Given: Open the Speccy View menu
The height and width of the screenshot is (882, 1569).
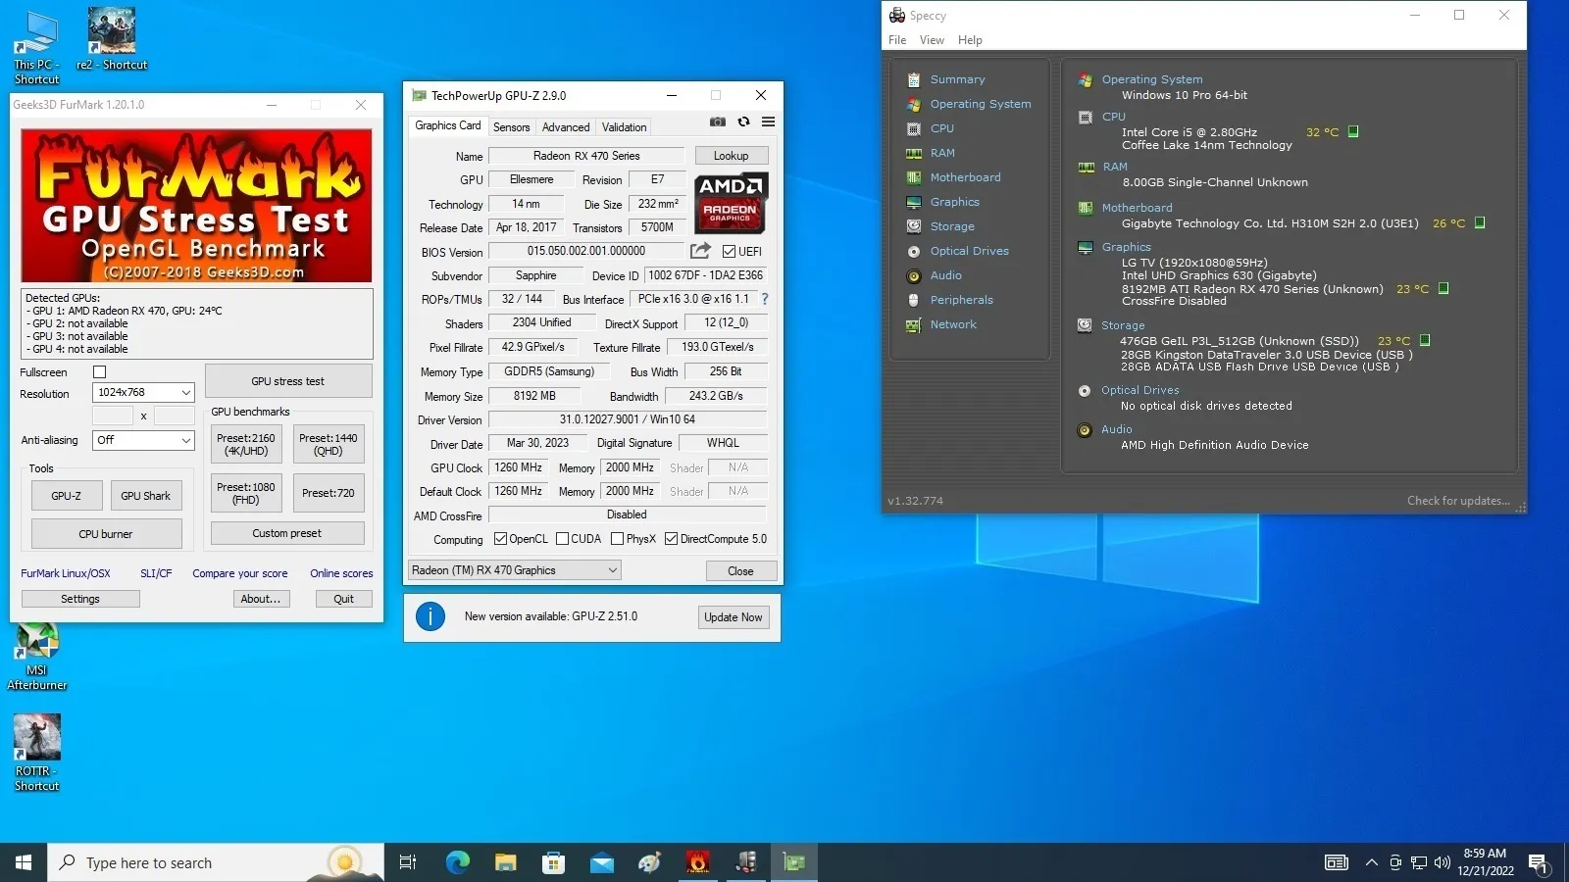Looking at the screenshot, I should [932, 40].
